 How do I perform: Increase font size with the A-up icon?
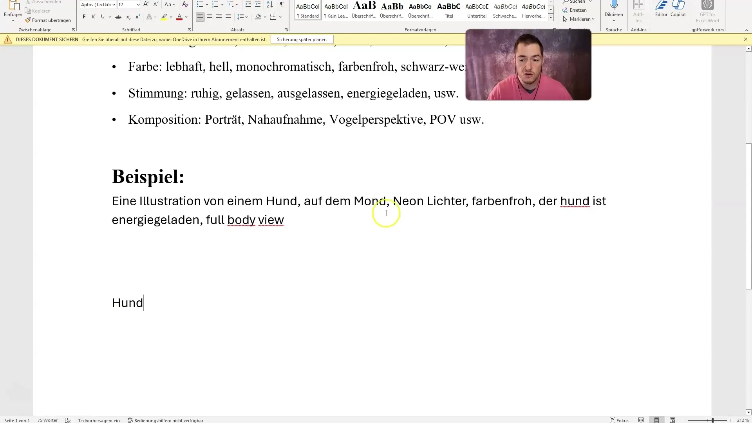pyautogui.click(x=146, y=5)
